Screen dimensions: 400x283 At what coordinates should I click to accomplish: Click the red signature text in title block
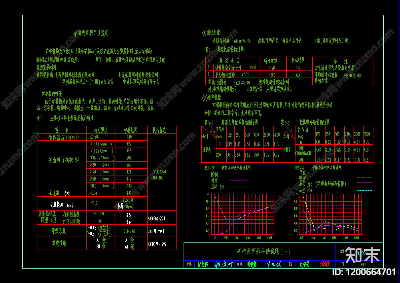pos(325,264)
